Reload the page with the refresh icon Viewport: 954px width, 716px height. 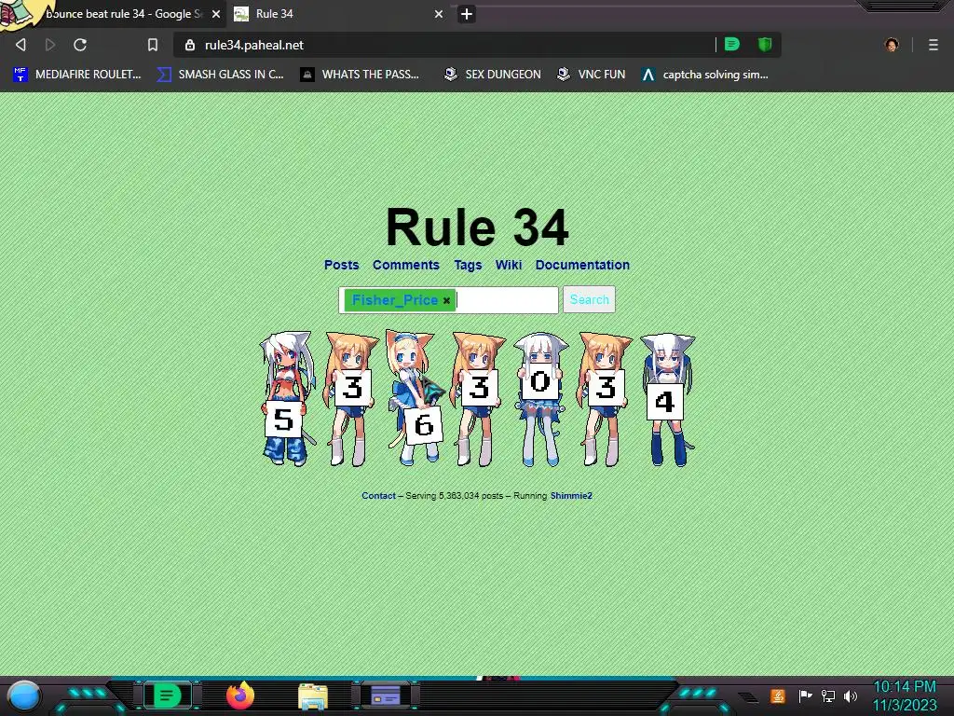tap(80, 45)
